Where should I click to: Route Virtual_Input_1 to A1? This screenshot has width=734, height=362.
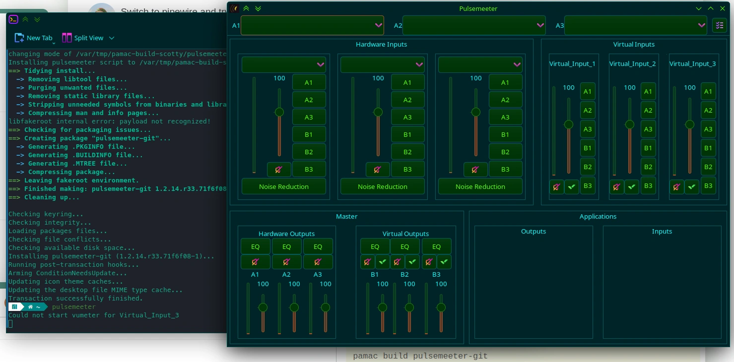(x=588, y=91)
